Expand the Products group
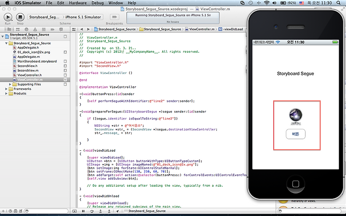The width and height of the screenshot is (346, 216). (6, 94)
